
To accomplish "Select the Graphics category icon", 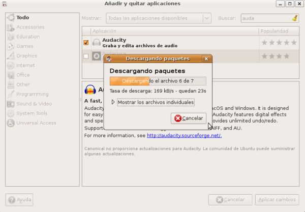I will coord(10,56).
